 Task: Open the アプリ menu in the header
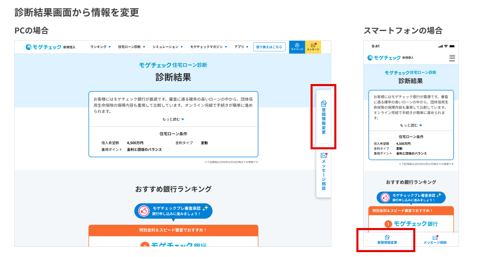point(241,47)
